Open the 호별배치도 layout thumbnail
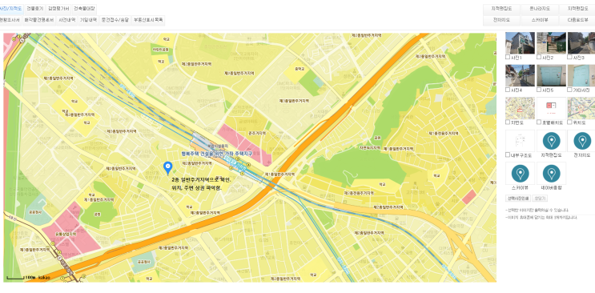The width and height of the screenshot is (595, 293). pyautogui.click(x=552, y=108)
